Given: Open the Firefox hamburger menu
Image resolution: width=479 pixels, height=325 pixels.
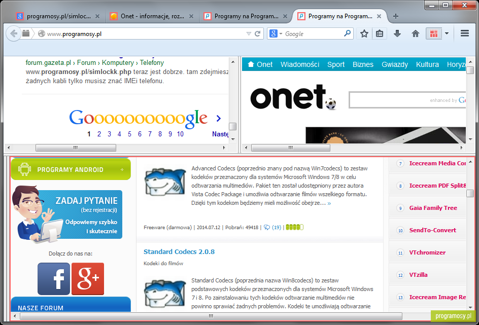Looking at the screenshot, I should [x=465, y=33].
